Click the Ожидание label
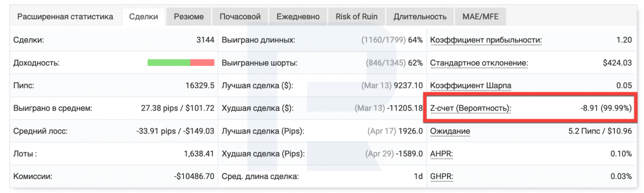 click(x=450, y=131)
